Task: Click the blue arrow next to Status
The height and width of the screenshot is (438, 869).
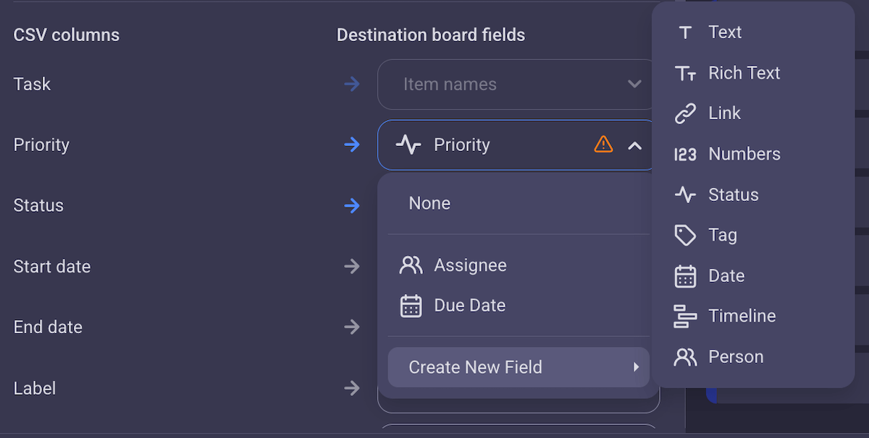Action: [x=352, y=205]
